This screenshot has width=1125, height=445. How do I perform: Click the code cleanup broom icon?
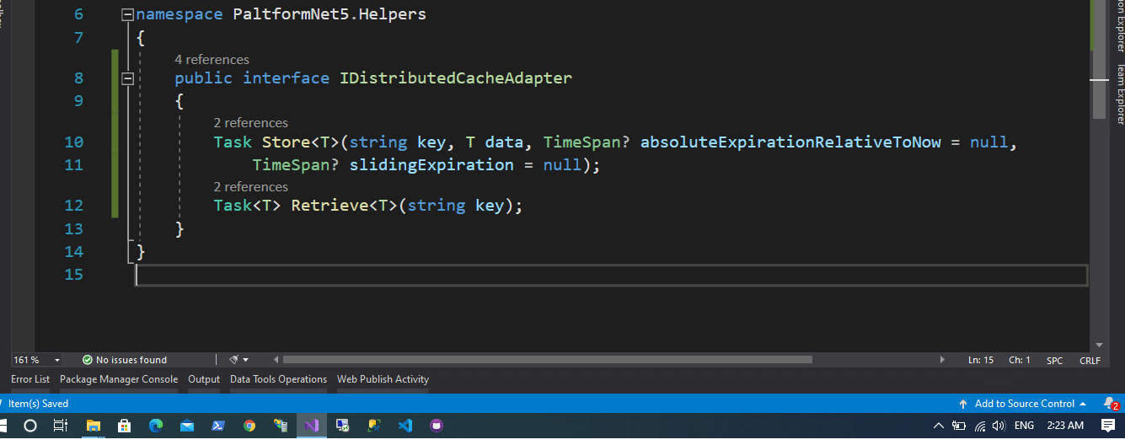(x=233, y=360)
